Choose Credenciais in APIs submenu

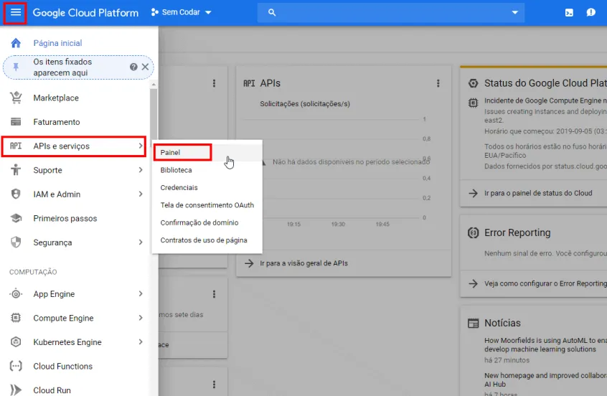click(179, 187)
